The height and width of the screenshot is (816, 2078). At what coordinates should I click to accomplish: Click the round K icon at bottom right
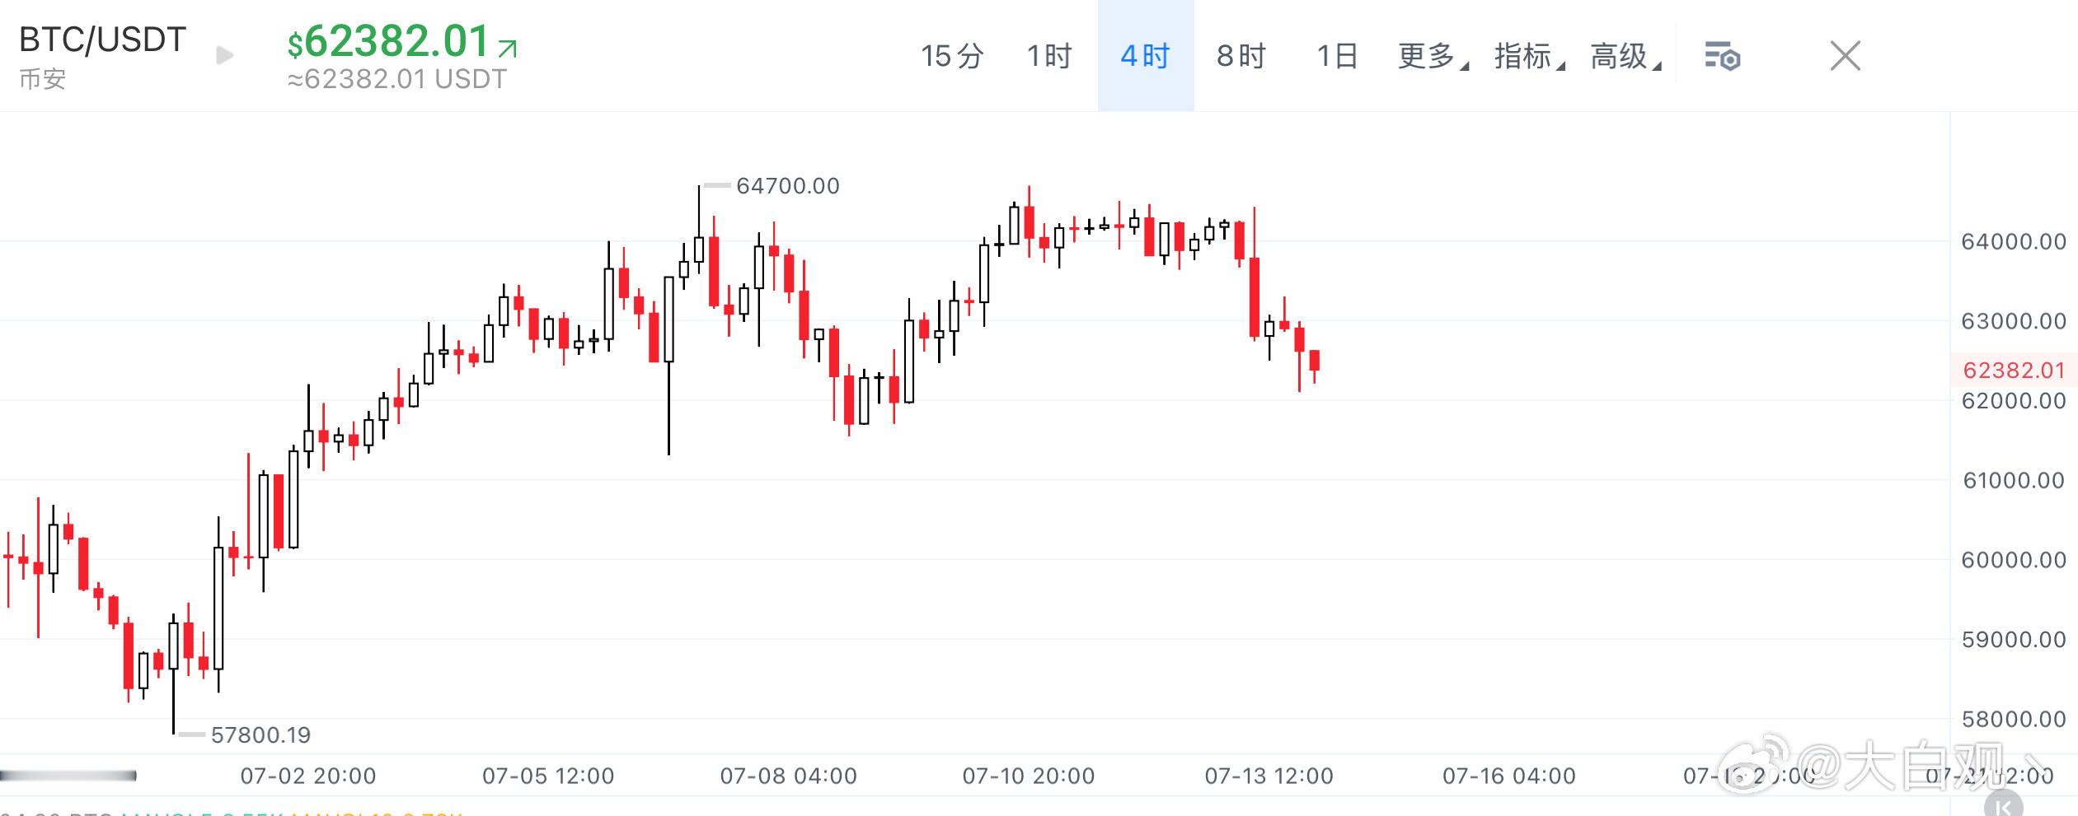coord(2004,804)
